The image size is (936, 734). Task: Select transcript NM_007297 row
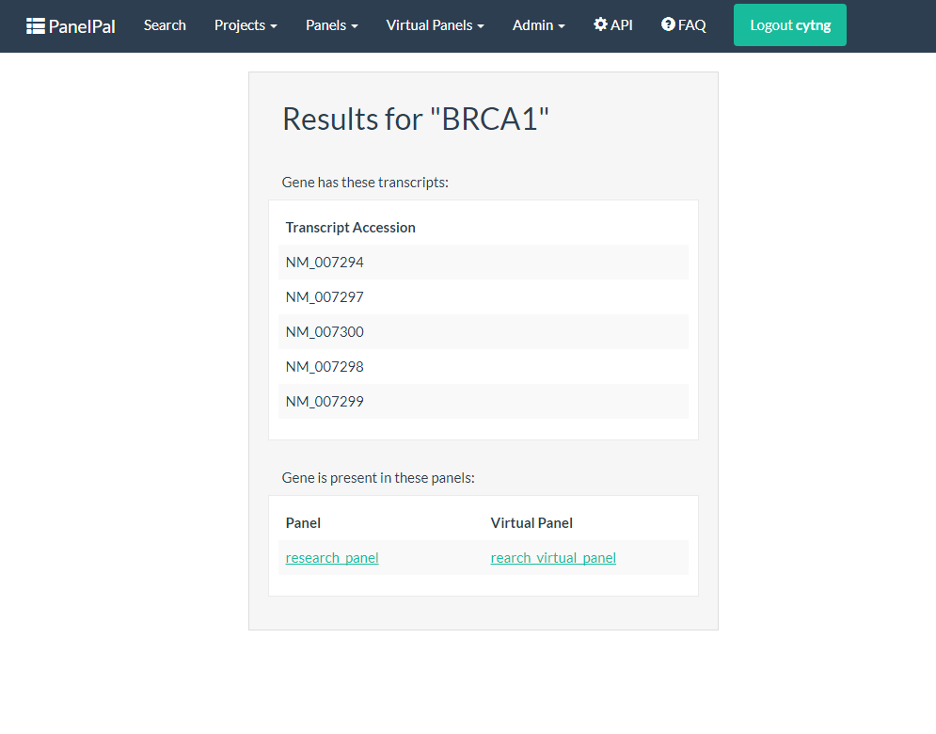pos(483,296)
